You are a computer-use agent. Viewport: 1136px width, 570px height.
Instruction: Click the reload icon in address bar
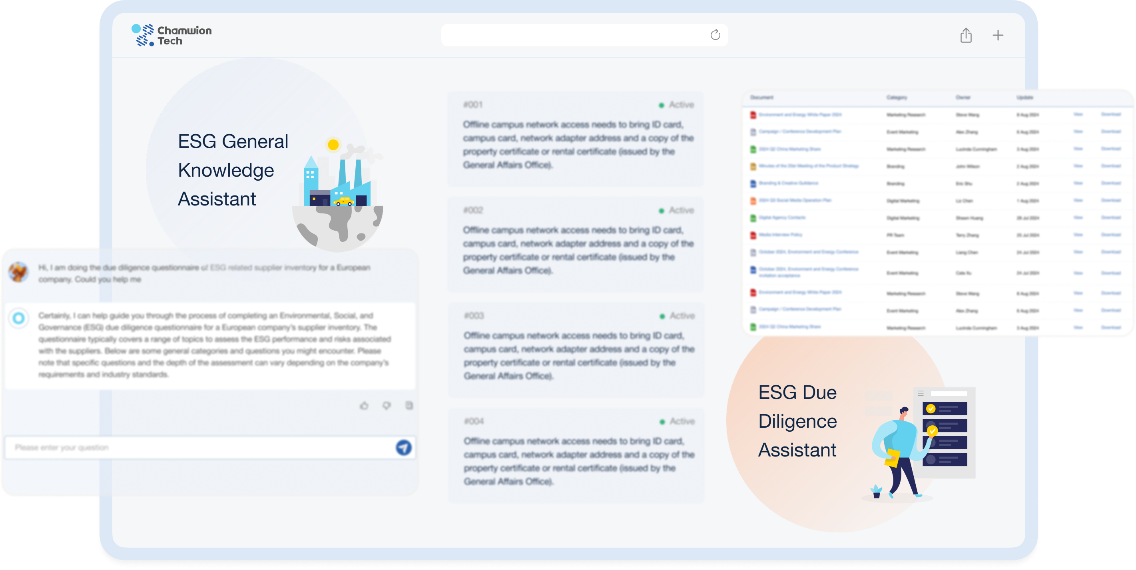[x=715, y=35]
